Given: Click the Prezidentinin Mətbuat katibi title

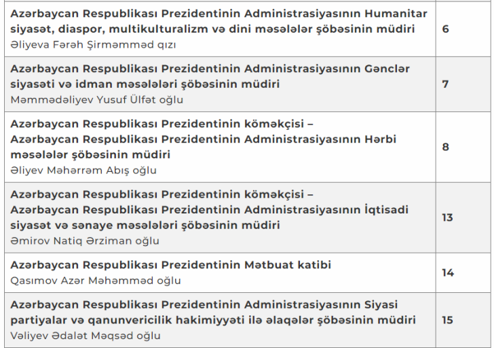Looking at the screenshot, I should [x=170, y=265].
